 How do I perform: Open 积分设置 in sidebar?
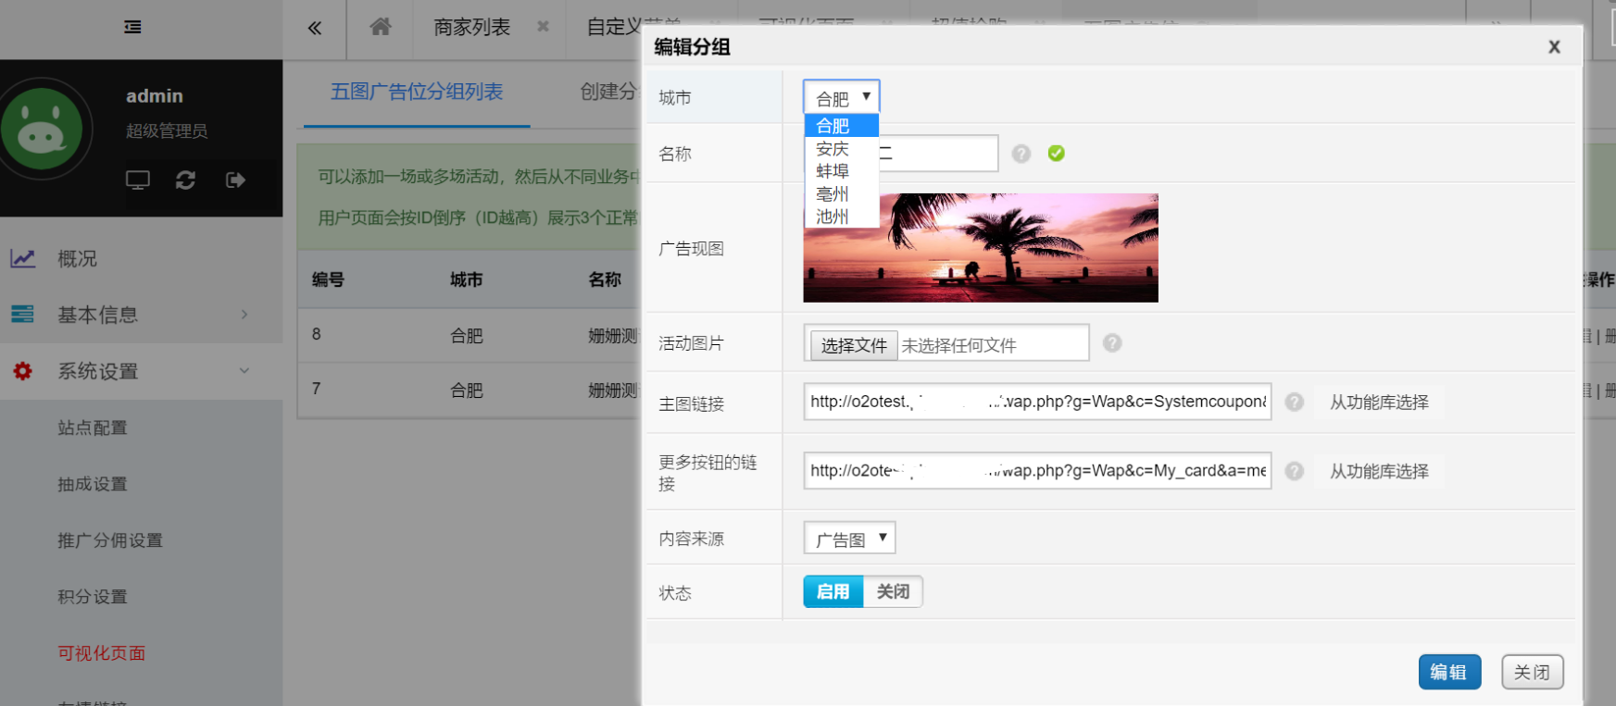point(93,597)
